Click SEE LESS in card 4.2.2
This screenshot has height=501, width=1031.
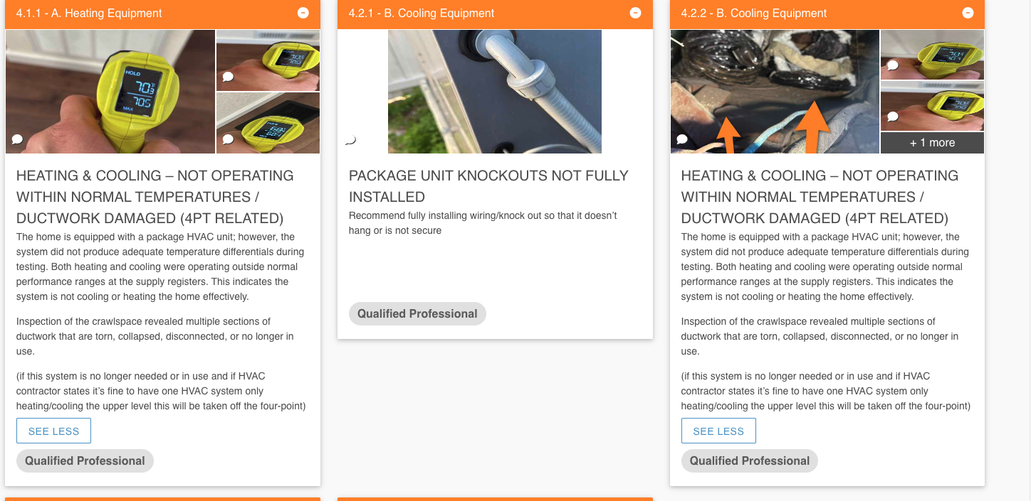tap(718, 431)
